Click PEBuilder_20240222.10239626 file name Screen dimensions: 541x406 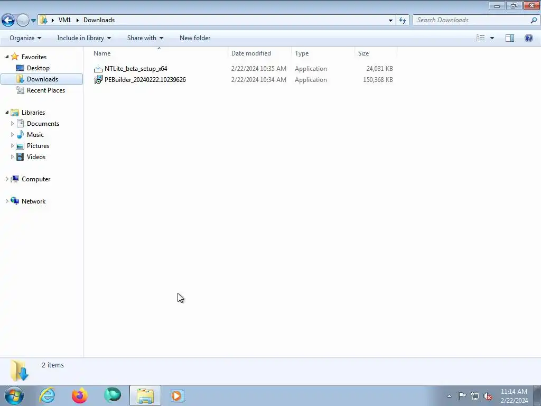coord(145,80)
